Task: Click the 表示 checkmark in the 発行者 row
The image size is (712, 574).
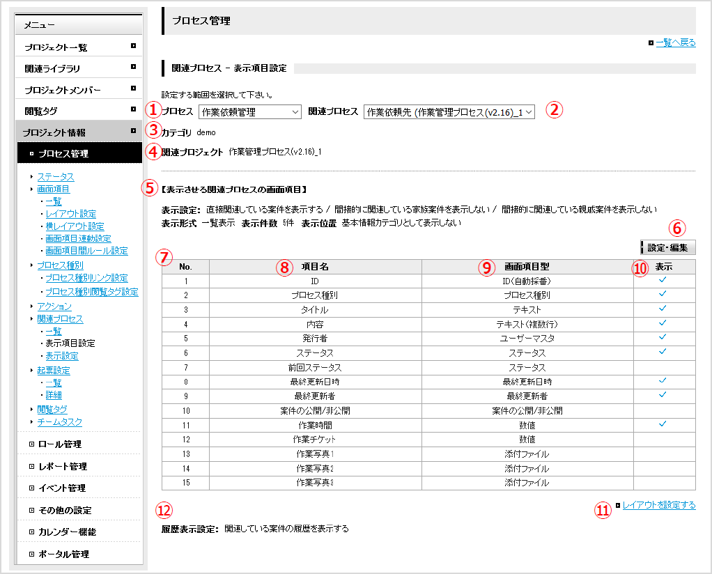Action: (663, 337)
